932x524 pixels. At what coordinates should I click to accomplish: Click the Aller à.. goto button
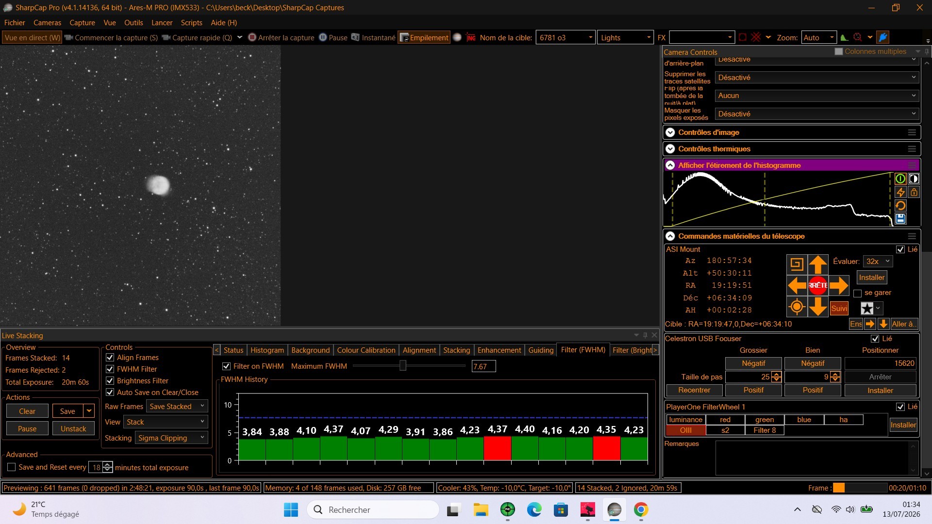tap(903, 324)
